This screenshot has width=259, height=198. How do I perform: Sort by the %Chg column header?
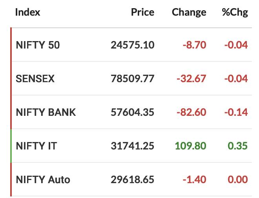pyautogui.click(x=235, y=13)
